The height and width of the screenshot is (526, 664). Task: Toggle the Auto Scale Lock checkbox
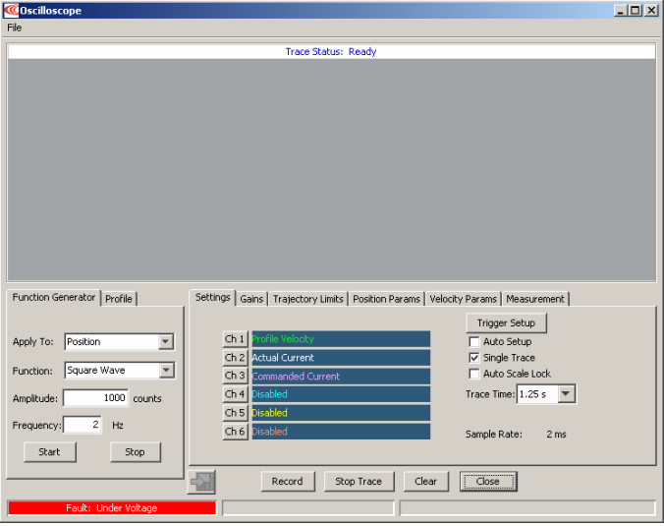coord(474,374)
